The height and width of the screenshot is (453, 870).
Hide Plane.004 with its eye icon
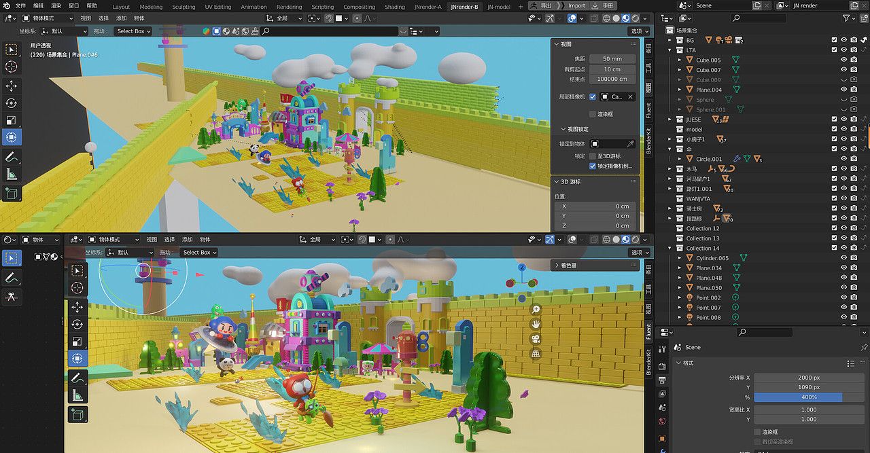844,90
